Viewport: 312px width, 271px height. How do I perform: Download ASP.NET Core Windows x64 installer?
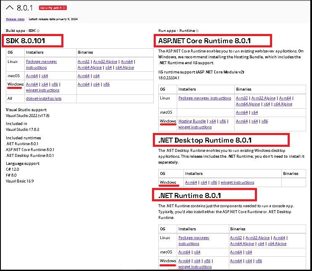(x=212, y=121)
